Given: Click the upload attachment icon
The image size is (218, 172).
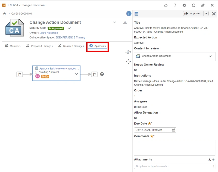Looking at the screenshot, I should tap(209, 160).
